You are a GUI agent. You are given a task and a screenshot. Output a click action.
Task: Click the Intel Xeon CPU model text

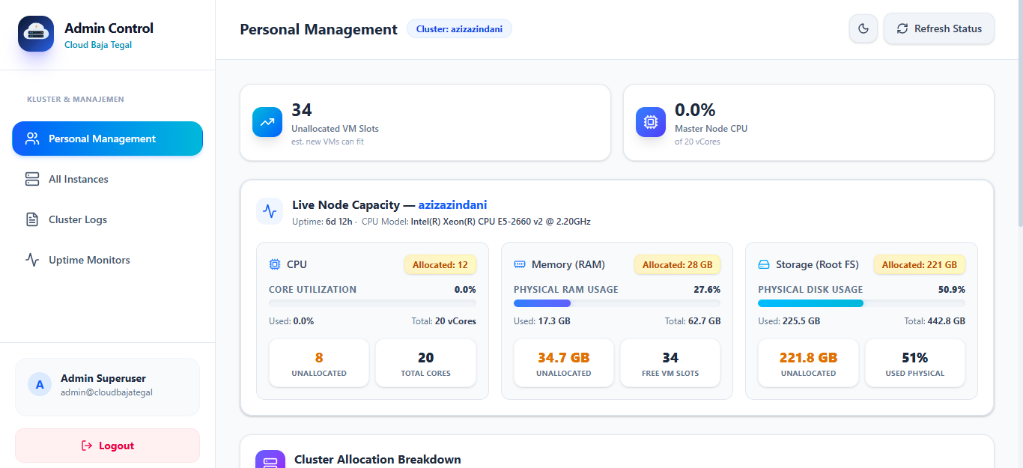pos(500,222)
